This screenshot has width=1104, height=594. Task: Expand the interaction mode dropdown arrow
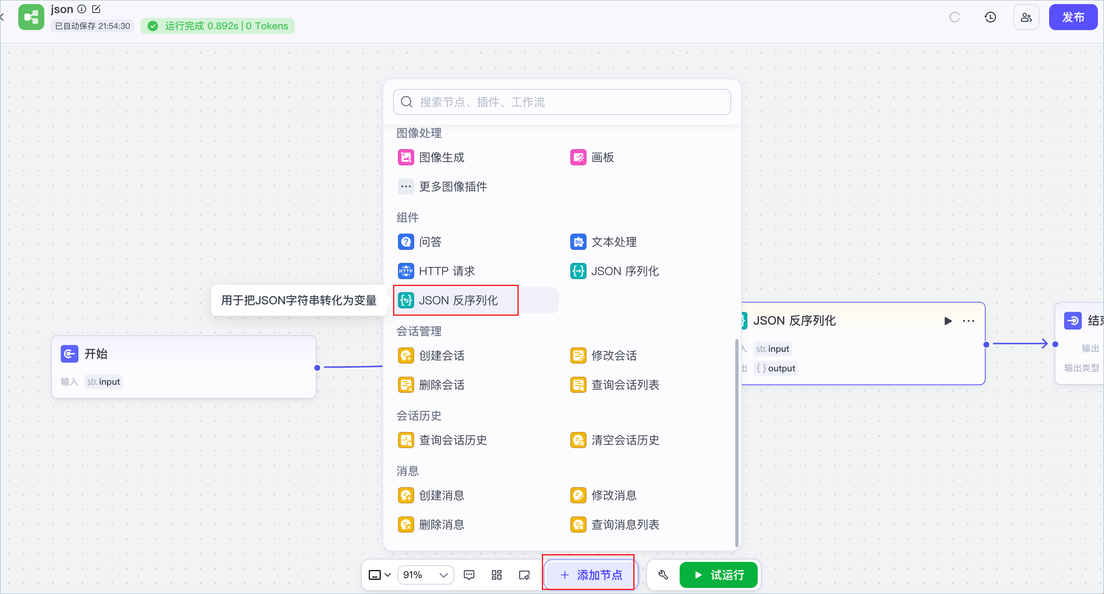(388, 575)
